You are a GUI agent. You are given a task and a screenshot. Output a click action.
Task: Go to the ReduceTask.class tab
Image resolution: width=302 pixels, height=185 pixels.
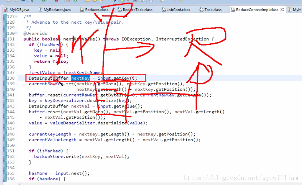pos(135,10)
